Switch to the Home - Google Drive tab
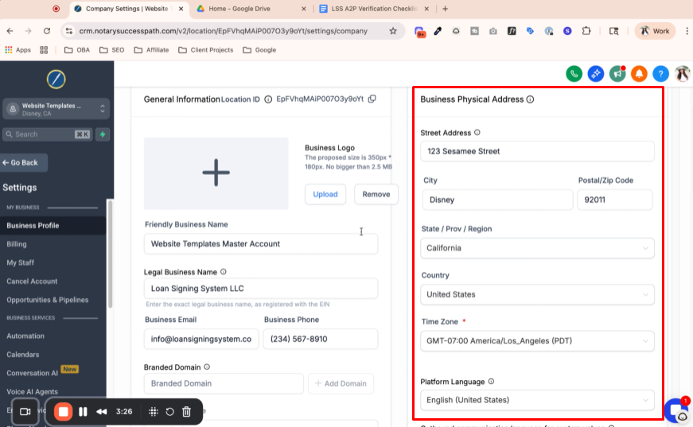 coord(251,9)
